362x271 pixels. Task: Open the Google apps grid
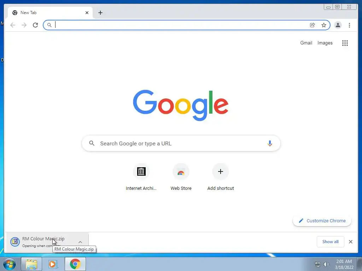345,43
